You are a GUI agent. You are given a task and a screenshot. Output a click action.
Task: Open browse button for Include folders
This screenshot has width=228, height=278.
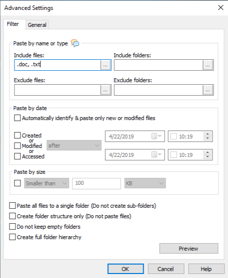(x=208, y=65)
